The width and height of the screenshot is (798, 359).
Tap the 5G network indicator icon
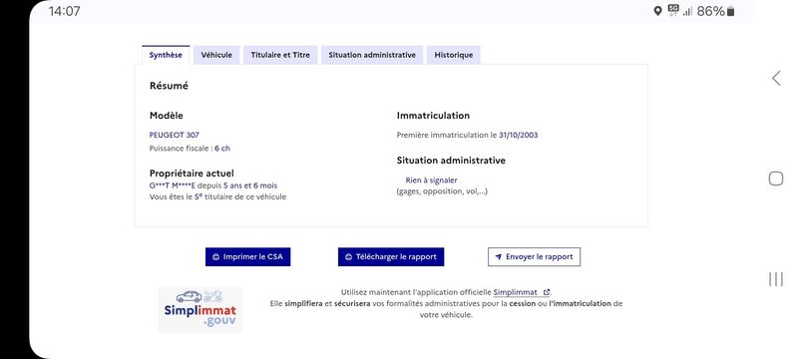tap(673, 10)
